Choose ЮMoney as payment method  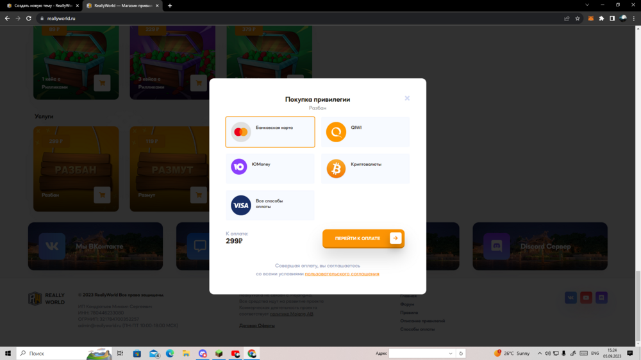point(270,168)
